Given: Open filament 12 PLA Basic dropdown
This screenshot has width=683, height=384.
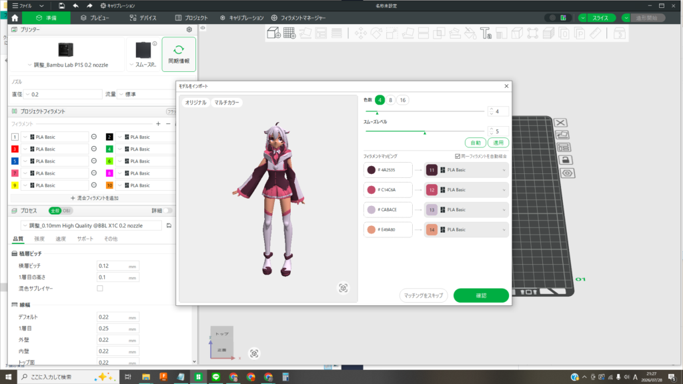Looking at the screenshot, I should click(466, 190).
